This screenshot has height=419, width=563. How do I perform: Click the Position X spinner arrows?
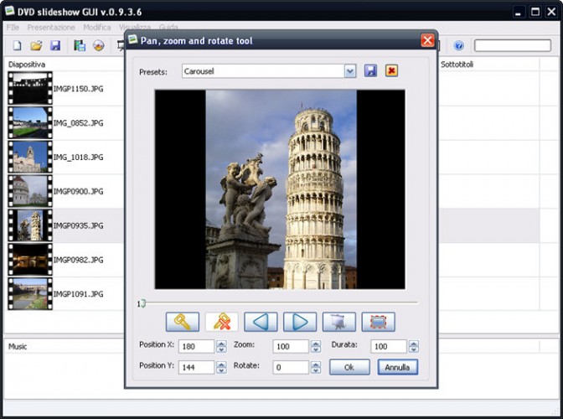coord(221,346)
